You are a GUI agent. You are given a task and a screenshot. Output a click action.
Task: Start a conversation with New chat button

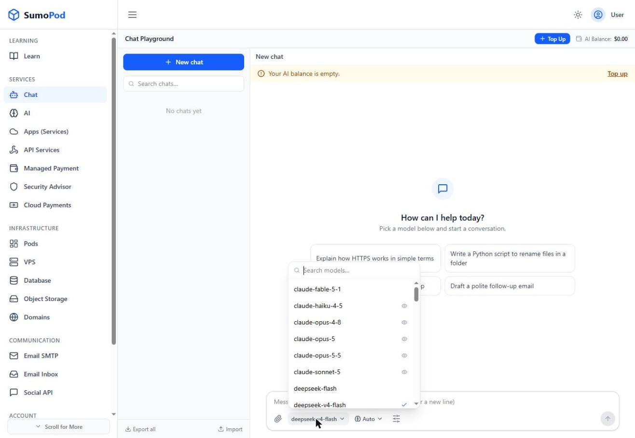tap(183, 62)
